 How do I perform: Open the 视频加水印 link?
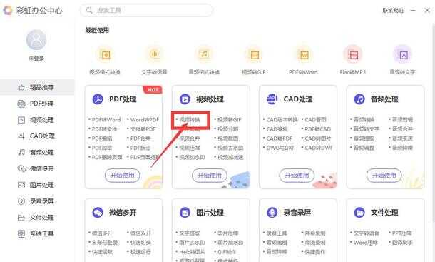tap(192, 157)
